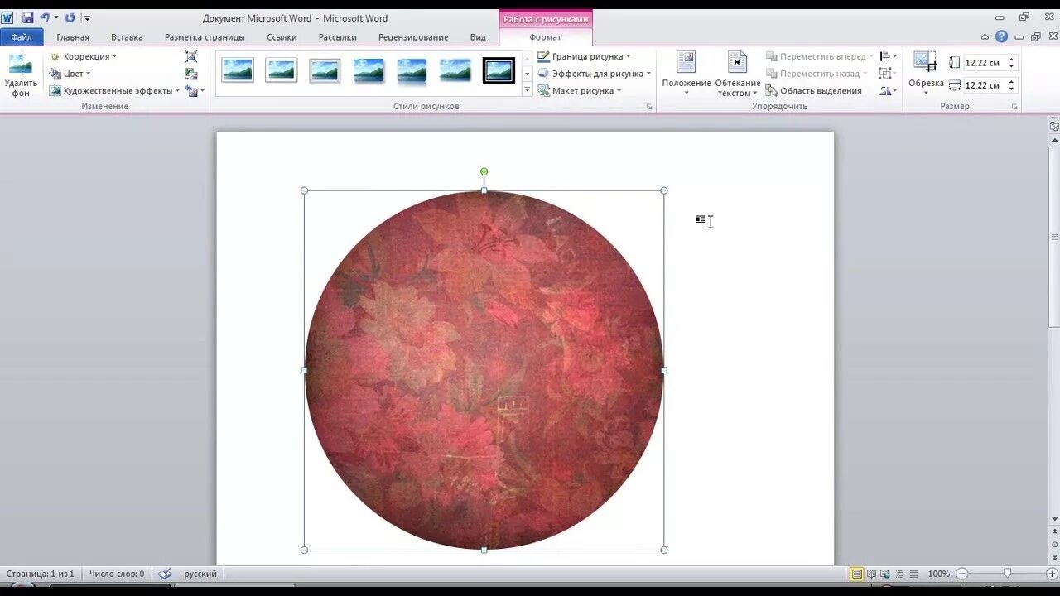Open the Граница рисунка dropdown
This screenshot has width=1060, height=596.
click(x=585, y=56)
